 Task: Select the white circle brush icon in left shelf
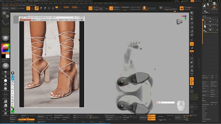coord(6,81)
